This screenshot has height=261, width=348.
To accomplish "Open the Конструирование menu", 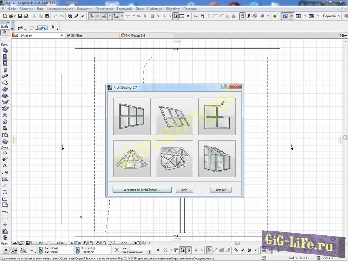I will [60, 9].
